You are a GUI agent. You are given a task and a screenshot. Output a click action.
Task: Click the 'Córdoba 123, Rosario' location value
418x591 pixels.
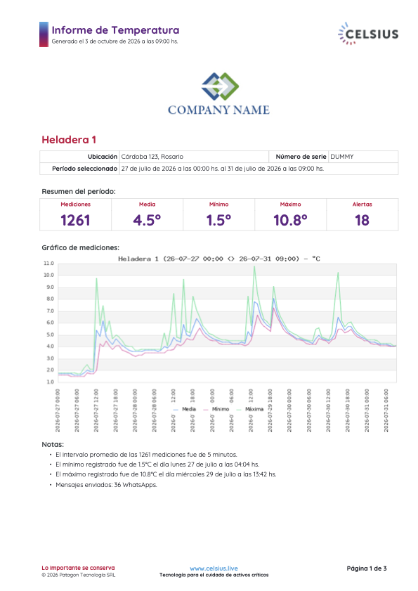152,157
